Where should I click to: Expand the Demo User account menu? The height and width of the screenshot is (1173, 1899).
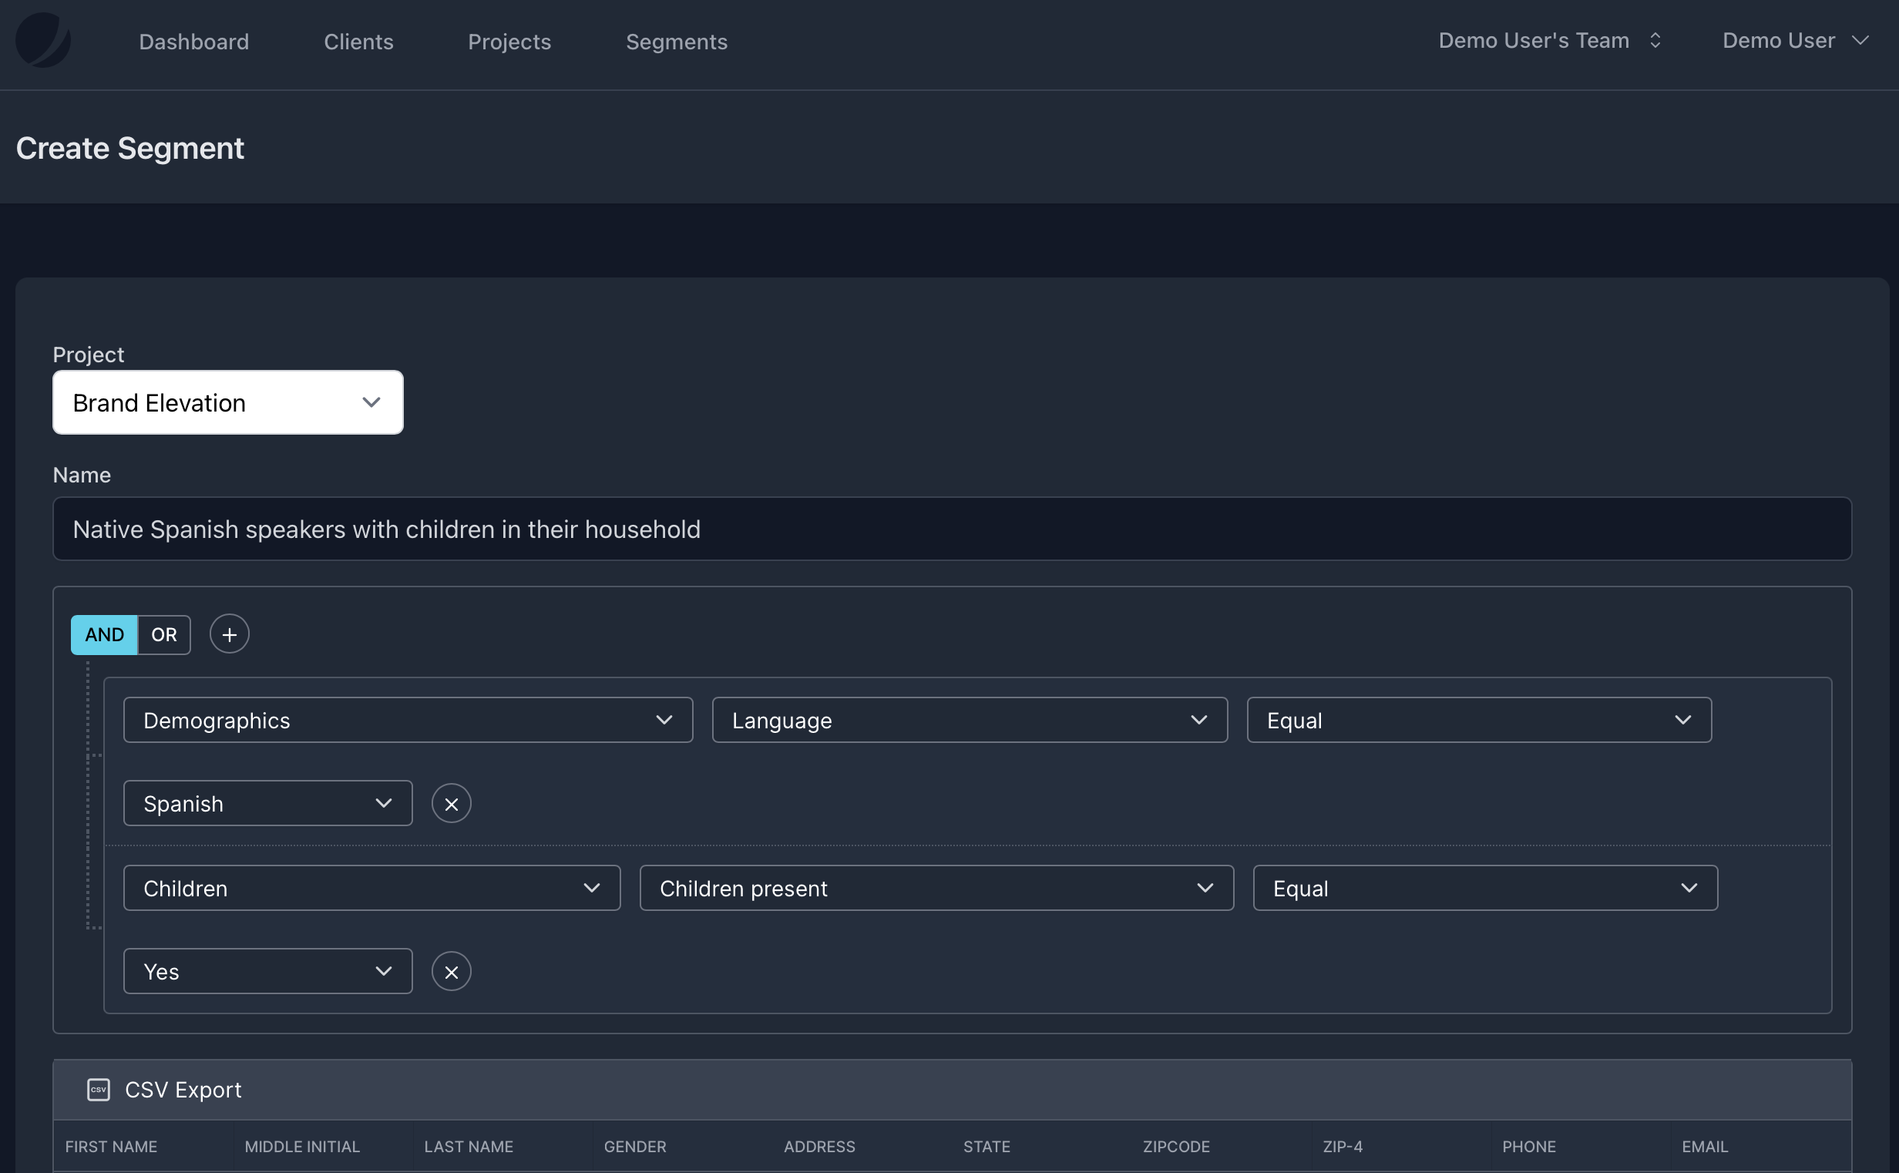(1795, 40)
